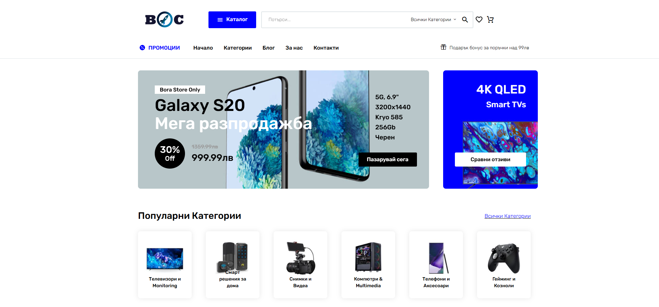
Task: Open the Контакти page
Action: click(326, 48)
